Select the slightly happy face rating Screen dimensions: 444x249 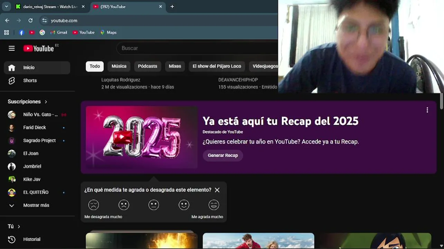(x=184, y=205)
